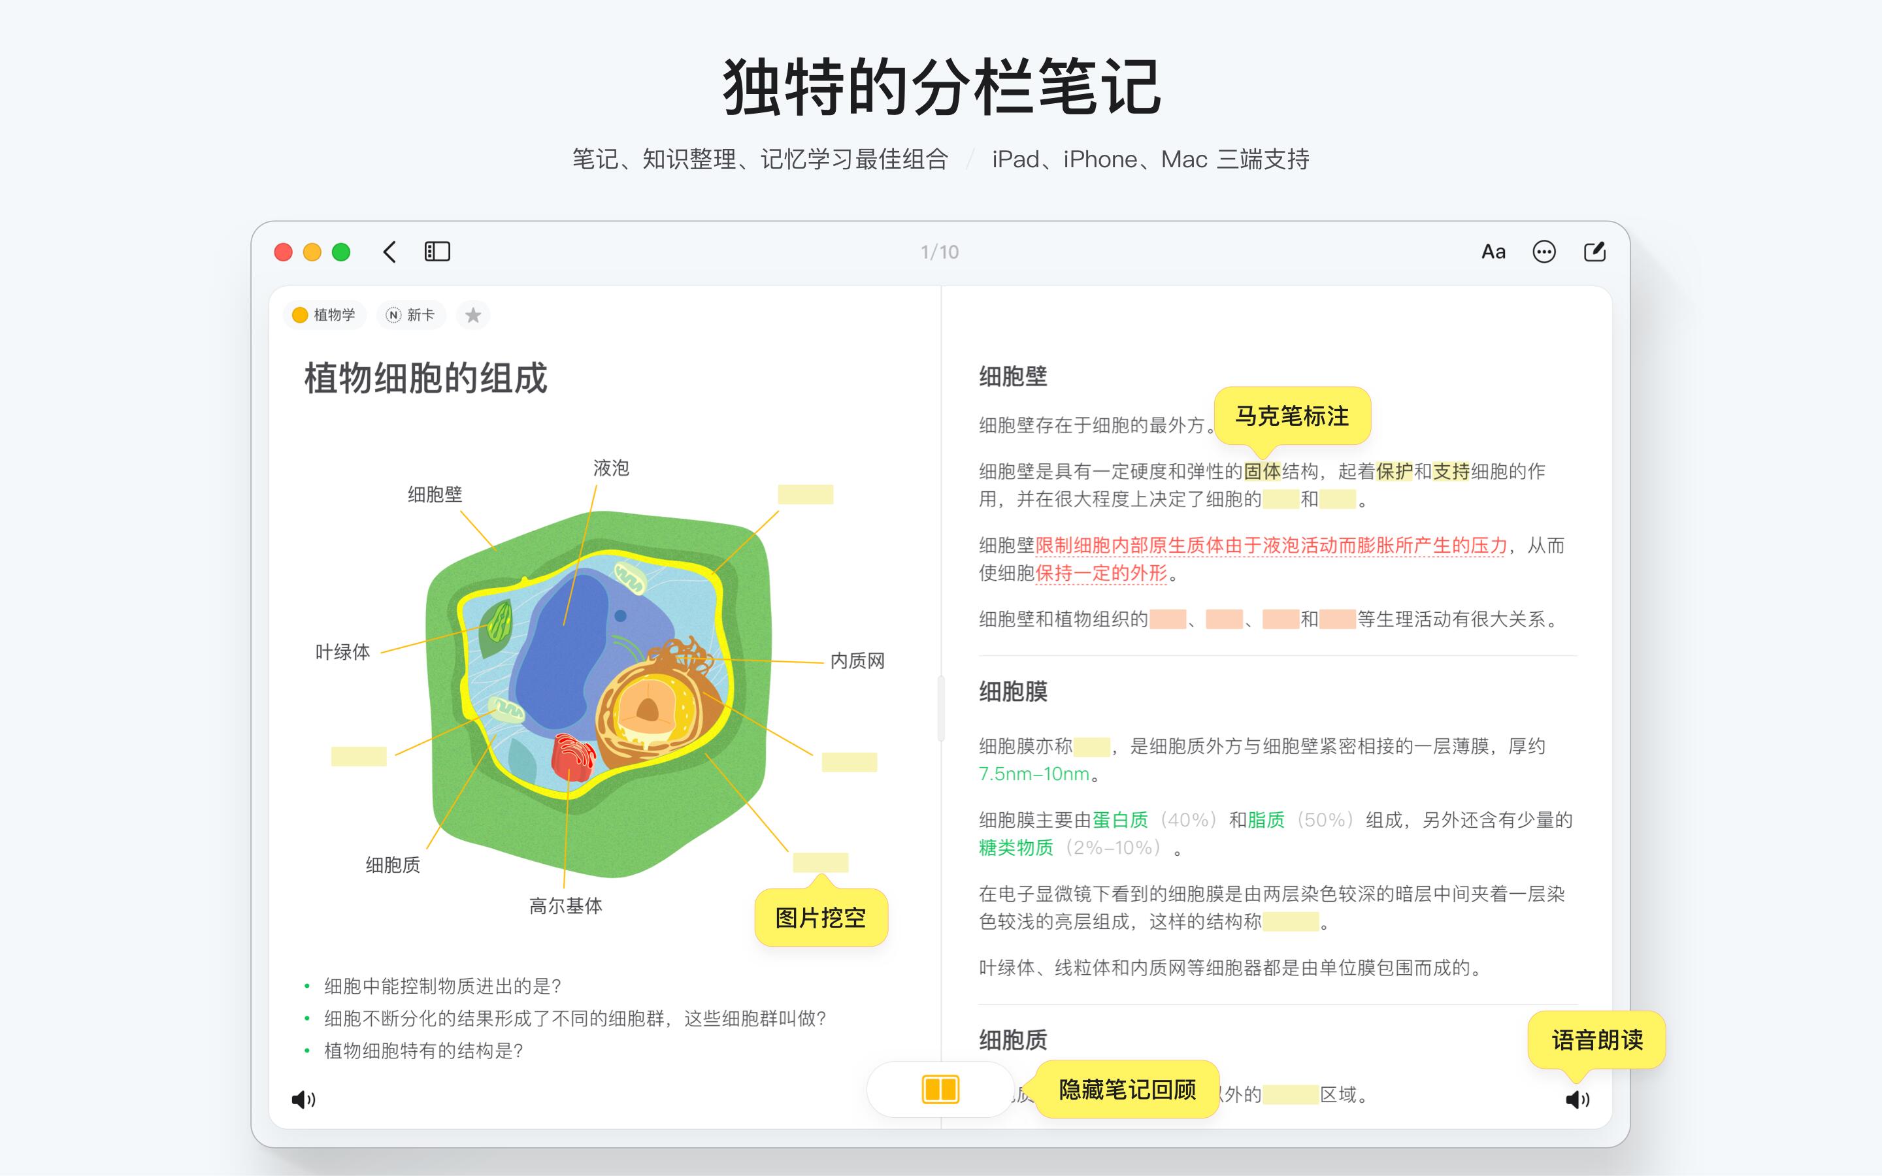Image resolution: width=1882 pixels, height=1176 pixels.
Task: Play left column audio speaker icon
Action: click(303, 1099)
